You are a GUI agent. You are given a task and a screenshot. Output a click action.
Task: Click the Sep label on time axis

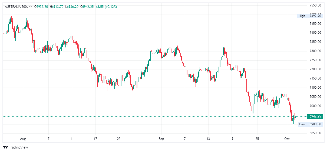(161, 139)
